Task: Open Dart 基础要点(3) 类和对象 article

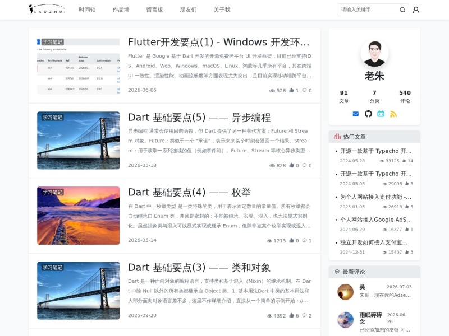Action: (199, 268)
